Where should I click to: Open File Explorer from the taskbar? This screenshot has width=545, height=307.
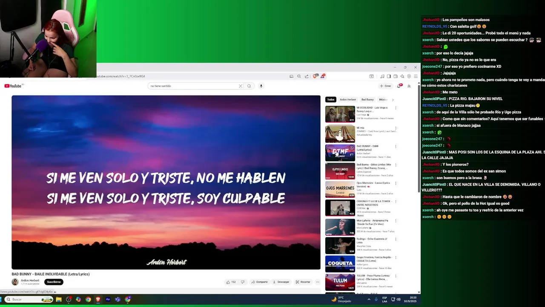tap(59, 299)
